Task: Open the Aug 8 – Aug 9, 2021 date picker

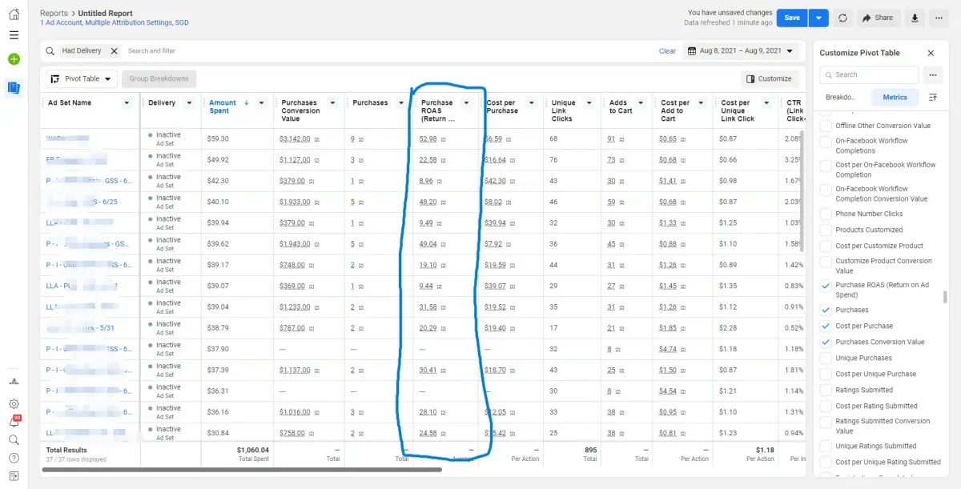Action: pos(741,51)
